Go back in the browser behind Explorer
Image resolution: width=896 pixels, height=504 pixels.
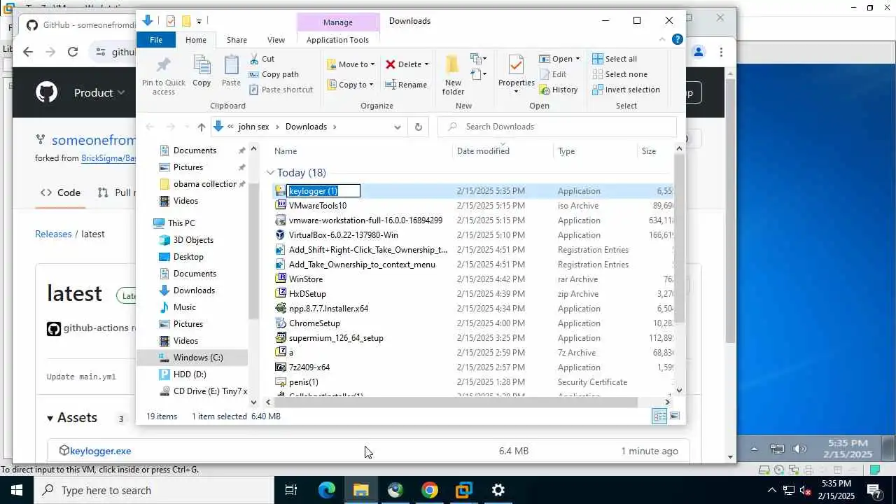point(28,52)
